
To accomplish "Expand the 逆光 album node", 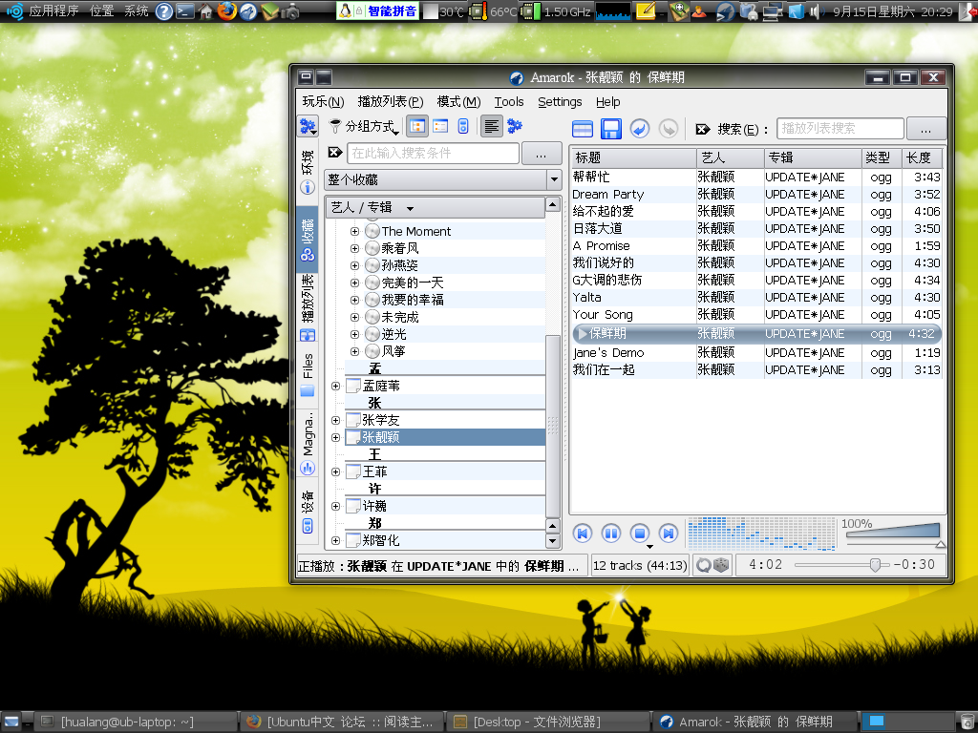I will 354,334.
